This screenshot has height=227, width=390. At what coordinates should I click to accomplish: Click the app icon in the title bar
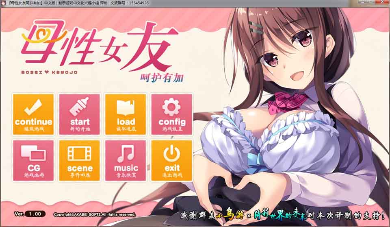tap(4, 3)
